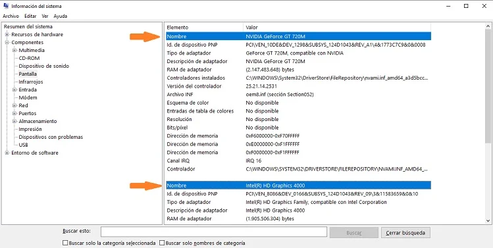Expand the Multimedia node
This screenshot has width=493, height=248.
pos(14,50)
